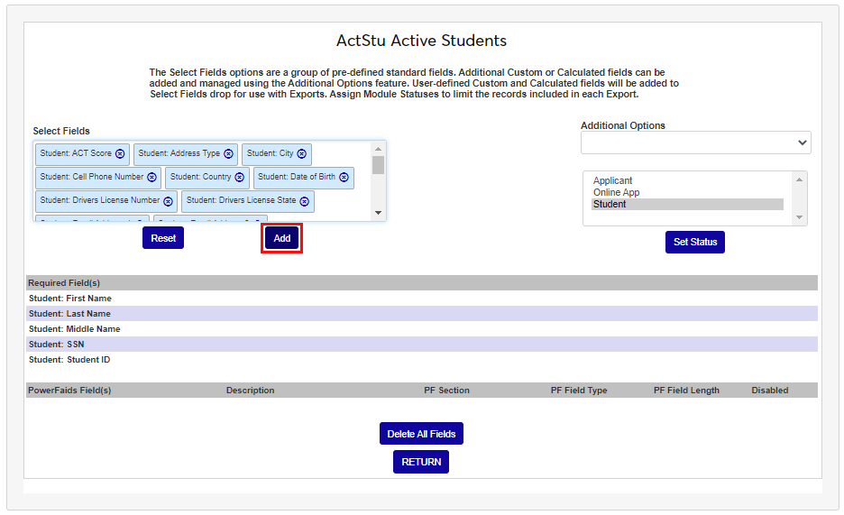This screenshot has height=515, width=844.
Task: Click the RETURN button
Action: tap(421, 462)
